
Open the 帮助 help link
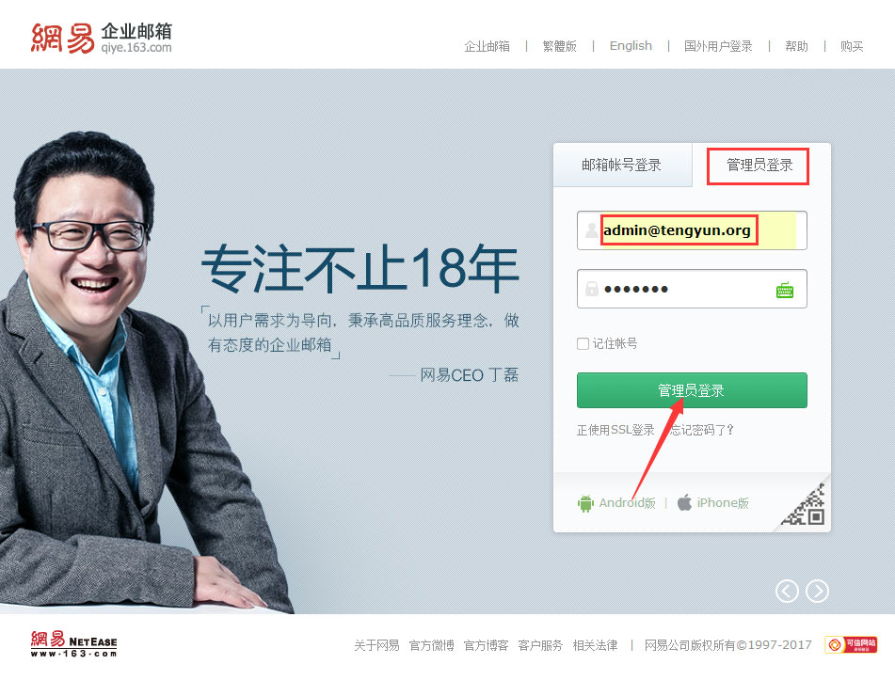[796, 46]
